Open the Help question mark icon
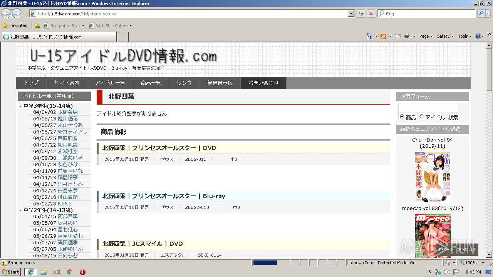 (x=478, y=36)
